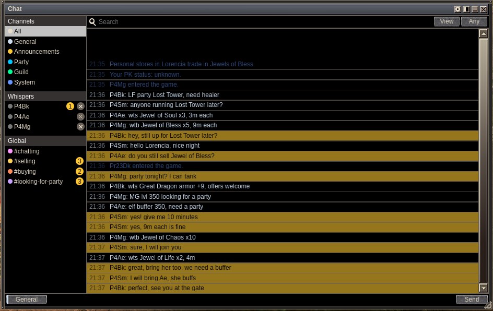Click system line "Personal stores in Lorencia trade in Jewels of Bless."
This screenshot has height=311, width=493.
pyautogui.click(x=283, y=64)
